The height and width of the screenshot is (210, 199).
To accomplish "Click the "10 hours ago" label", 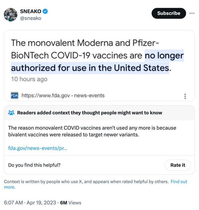I will [x=29, y=79].
